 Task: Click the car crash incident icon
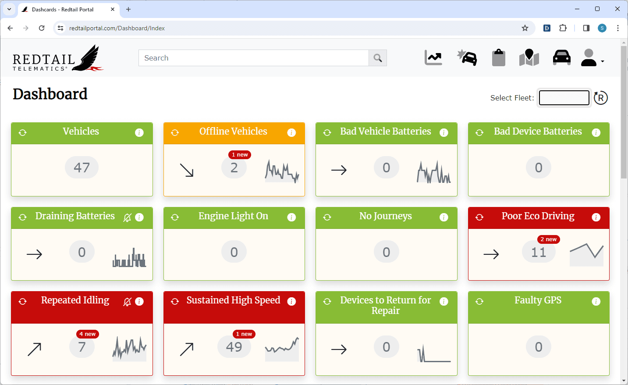[x=467, y=58]
